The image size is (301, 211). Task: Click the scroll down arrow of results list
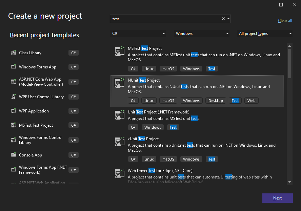point(290,182)
